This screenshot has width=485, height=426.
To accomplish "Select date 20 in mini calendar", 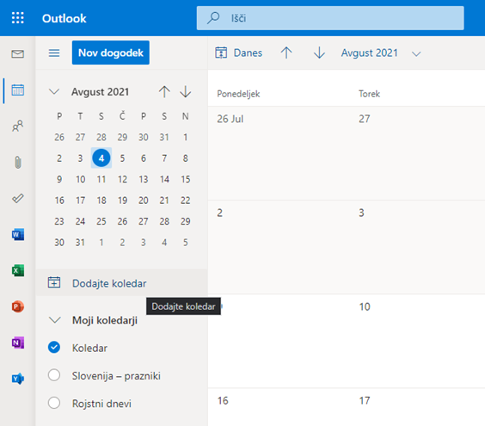I will pyautogui.click(x=144, y=201).
